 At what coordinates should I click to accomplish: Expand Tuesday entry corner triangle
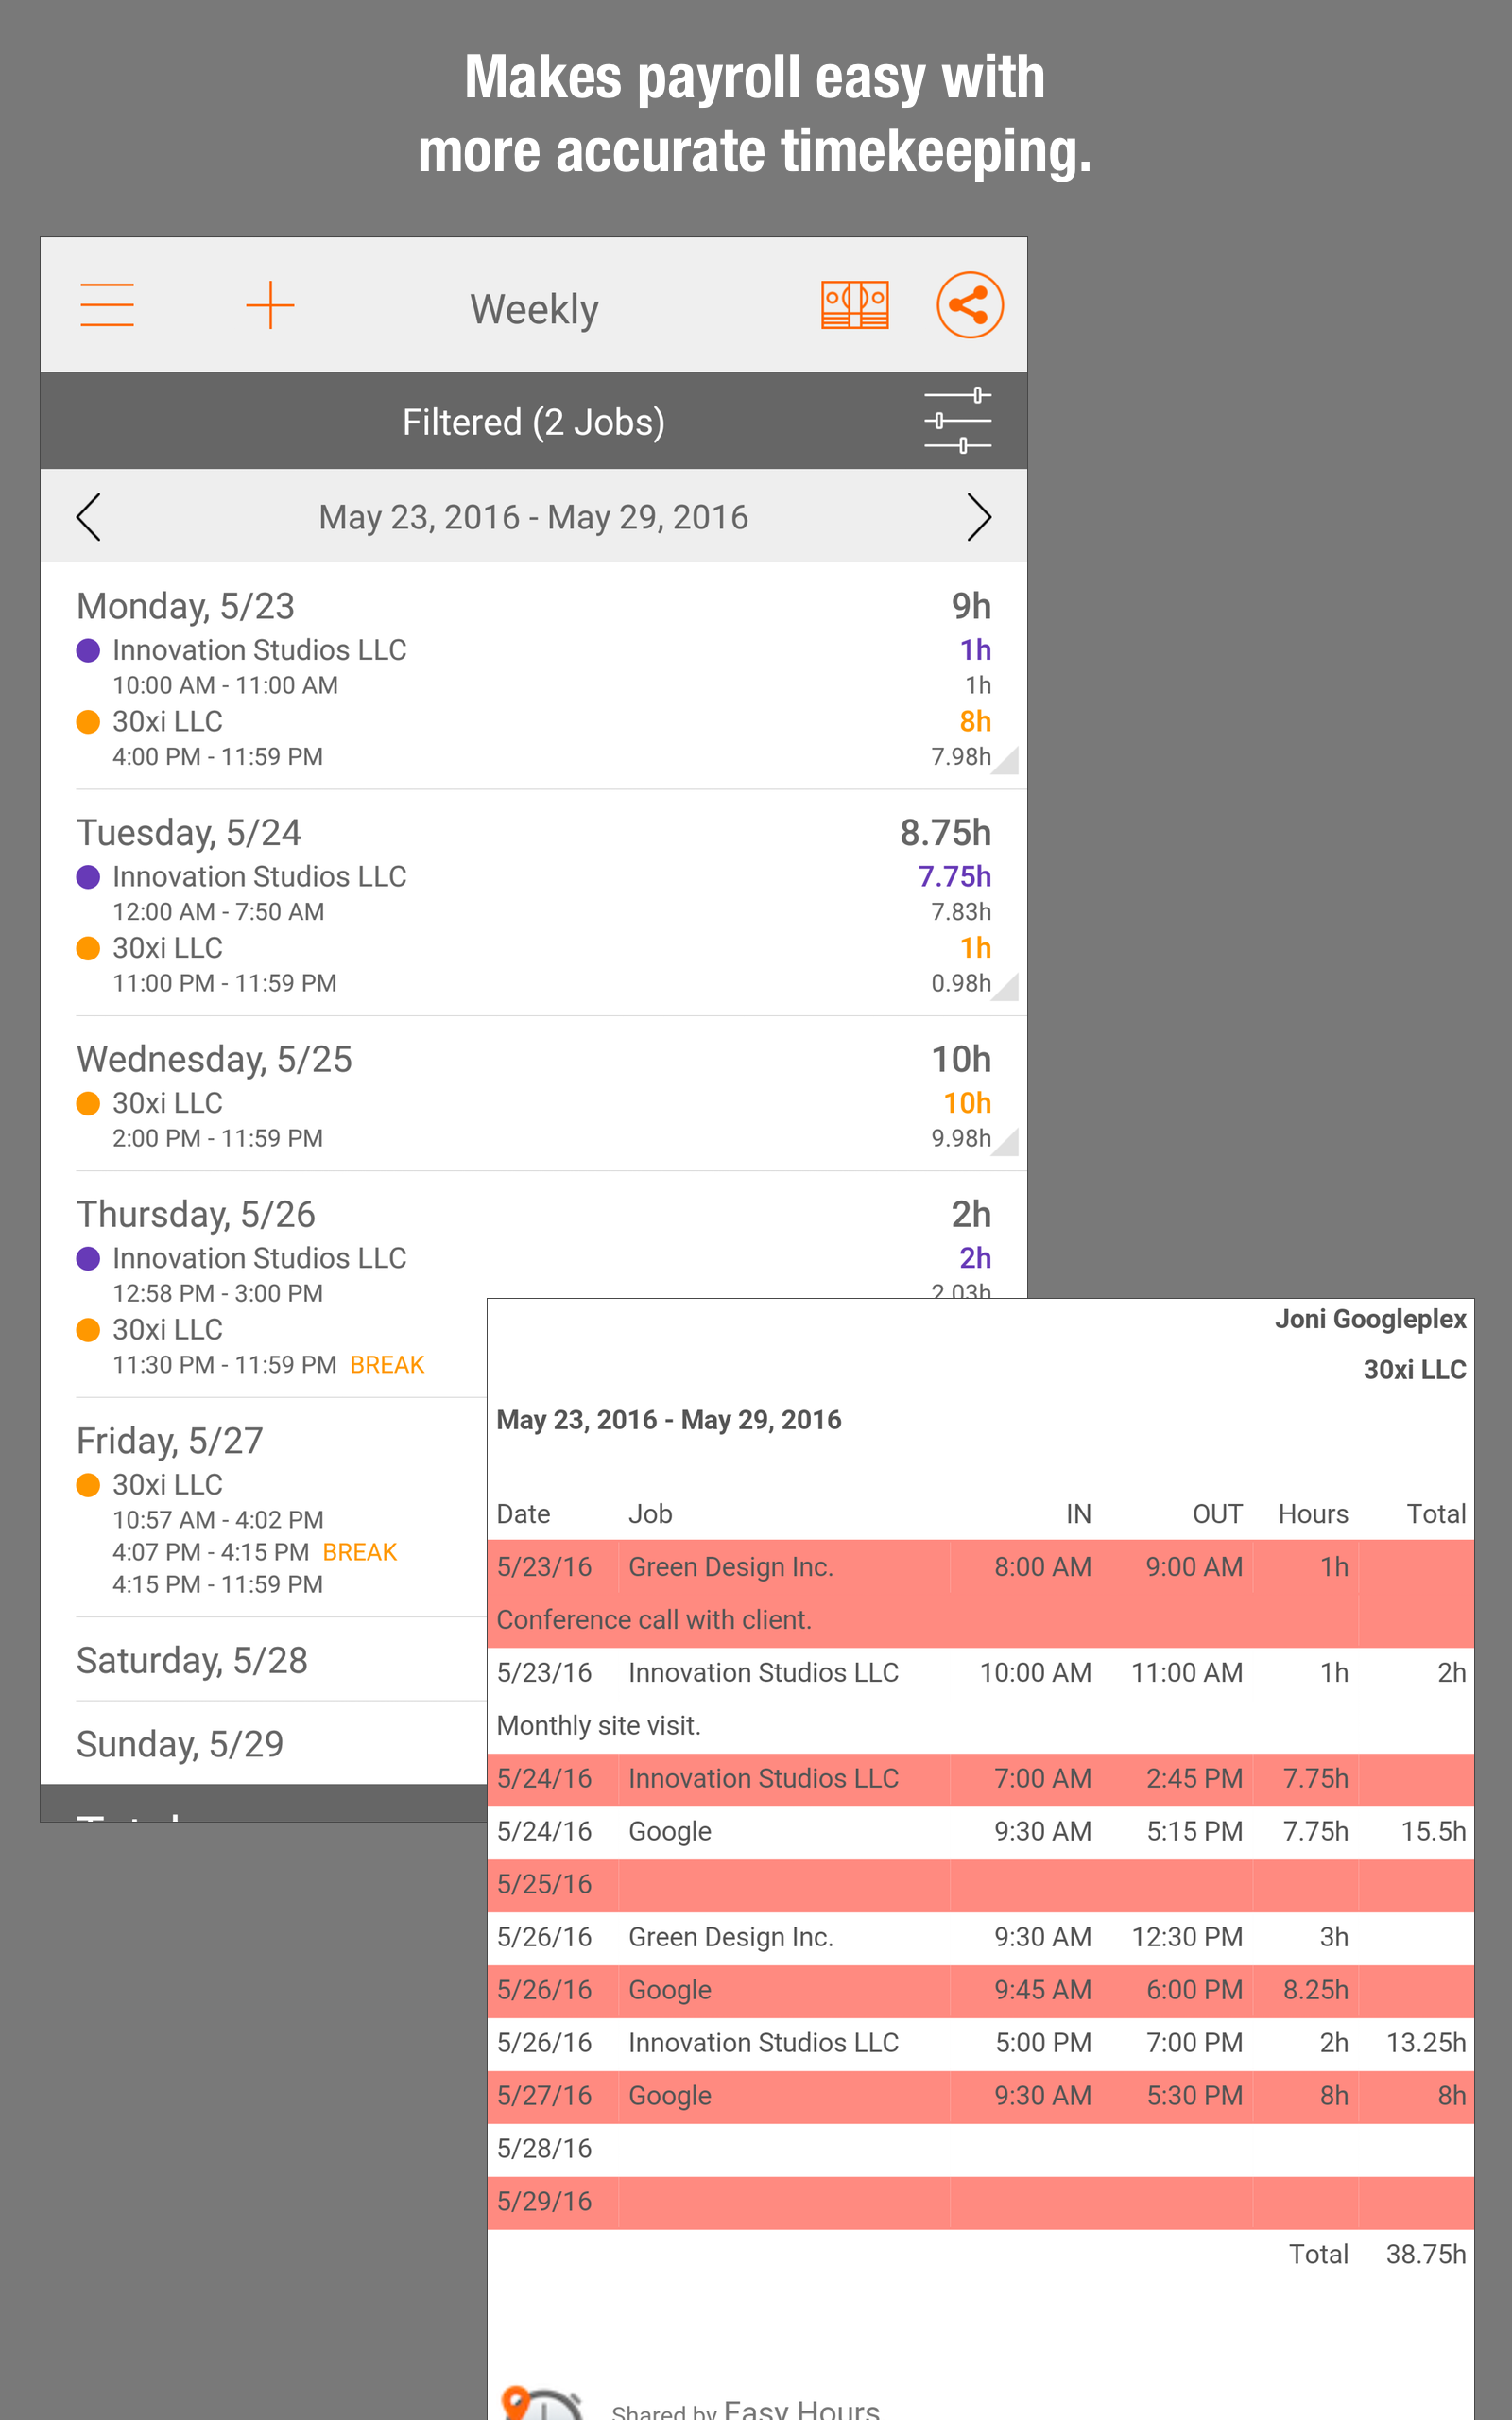click(1004, 986)
